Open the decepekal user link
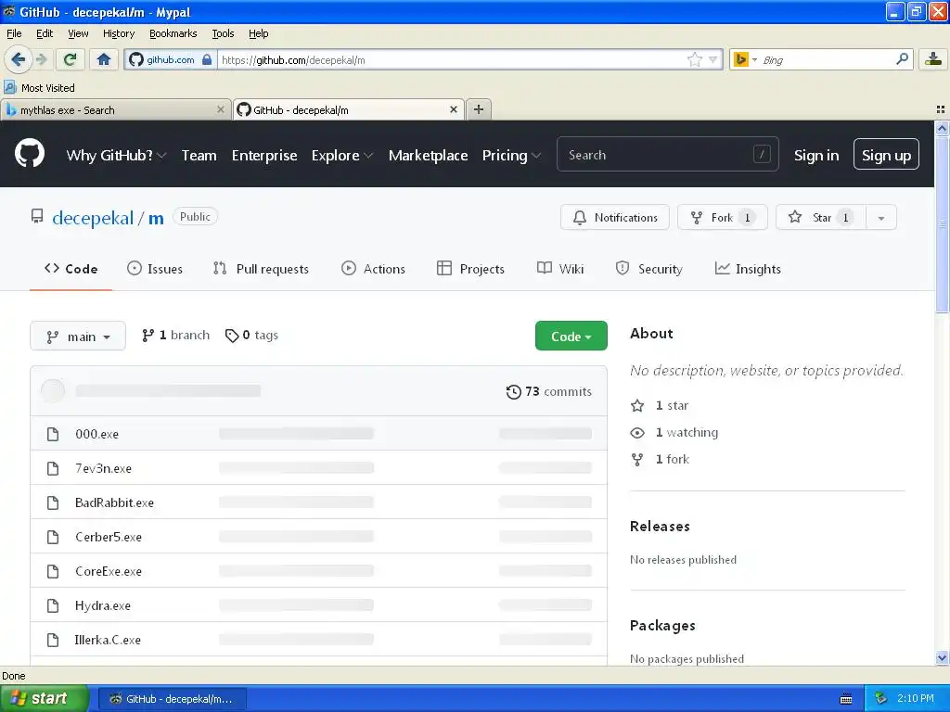This screenshot has width=950, height=712. pyautogui.click(x=93, y=218)
